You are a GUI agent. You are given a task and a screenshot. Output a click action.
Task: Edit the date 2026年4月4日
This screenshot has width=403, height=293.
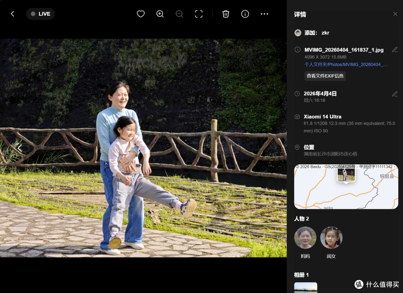pyautogui.click(x=395, y=94)
